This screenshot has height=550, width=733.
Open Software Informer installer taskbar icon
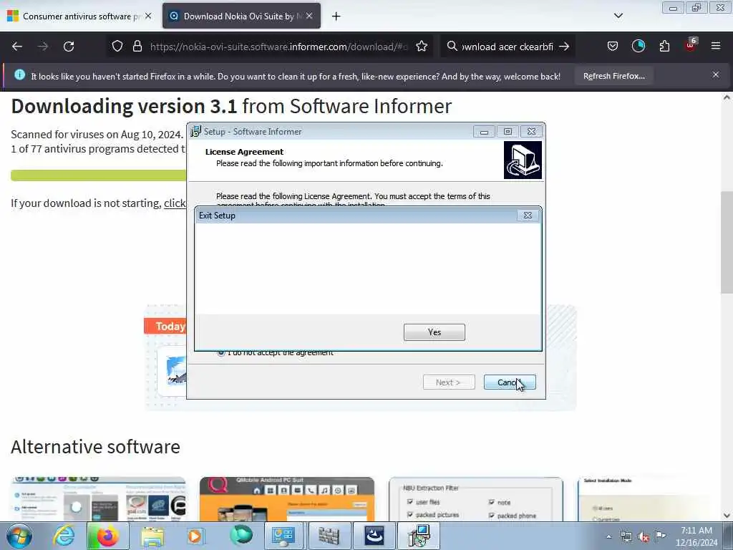coord(374,536)
